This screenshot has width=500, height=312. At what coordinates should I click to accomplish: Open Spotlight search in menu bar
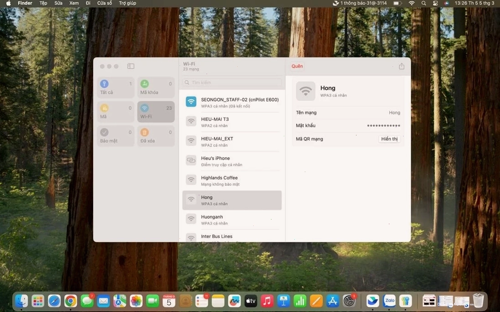tap(424, 3)
